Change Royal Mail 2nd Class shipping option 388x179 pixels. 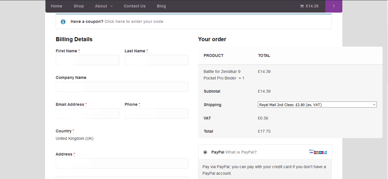click(x=317, y=104)
